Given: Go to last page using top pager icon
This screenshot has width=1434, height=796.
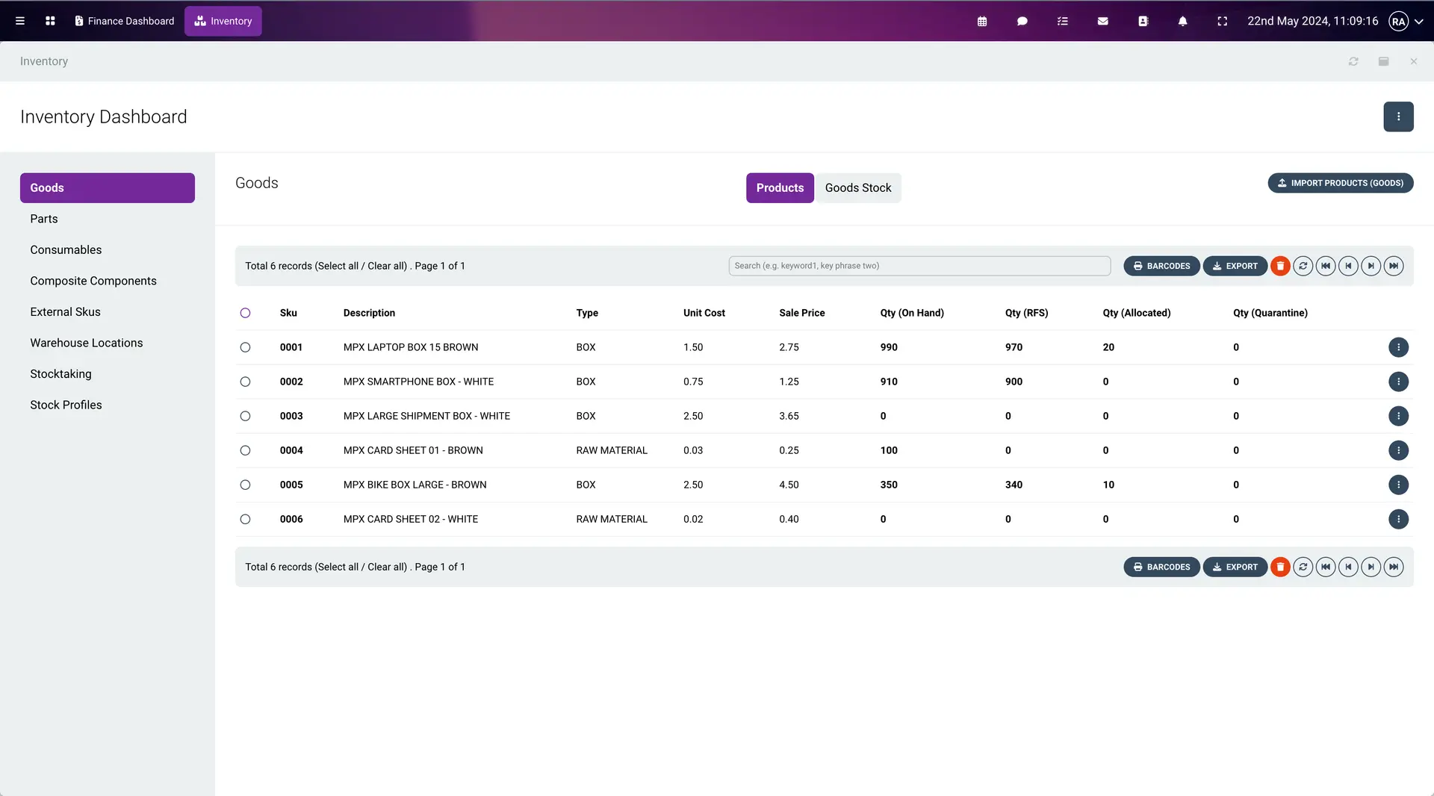Looking at the screenshot, I should 1394,266.
